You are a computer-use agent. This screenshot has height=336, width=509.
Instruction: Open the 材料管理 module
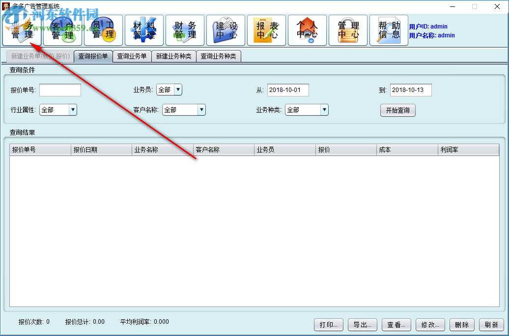click(x=144, y=30)
